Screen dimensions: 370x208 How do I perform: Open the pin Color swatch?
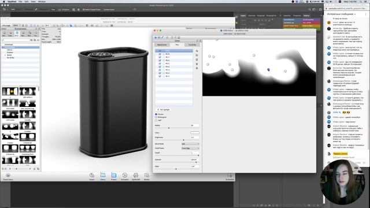195,133
